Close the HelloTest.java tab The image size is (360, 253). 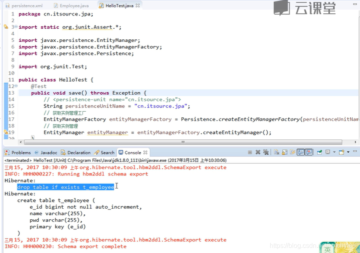click(x=137, y=6)
